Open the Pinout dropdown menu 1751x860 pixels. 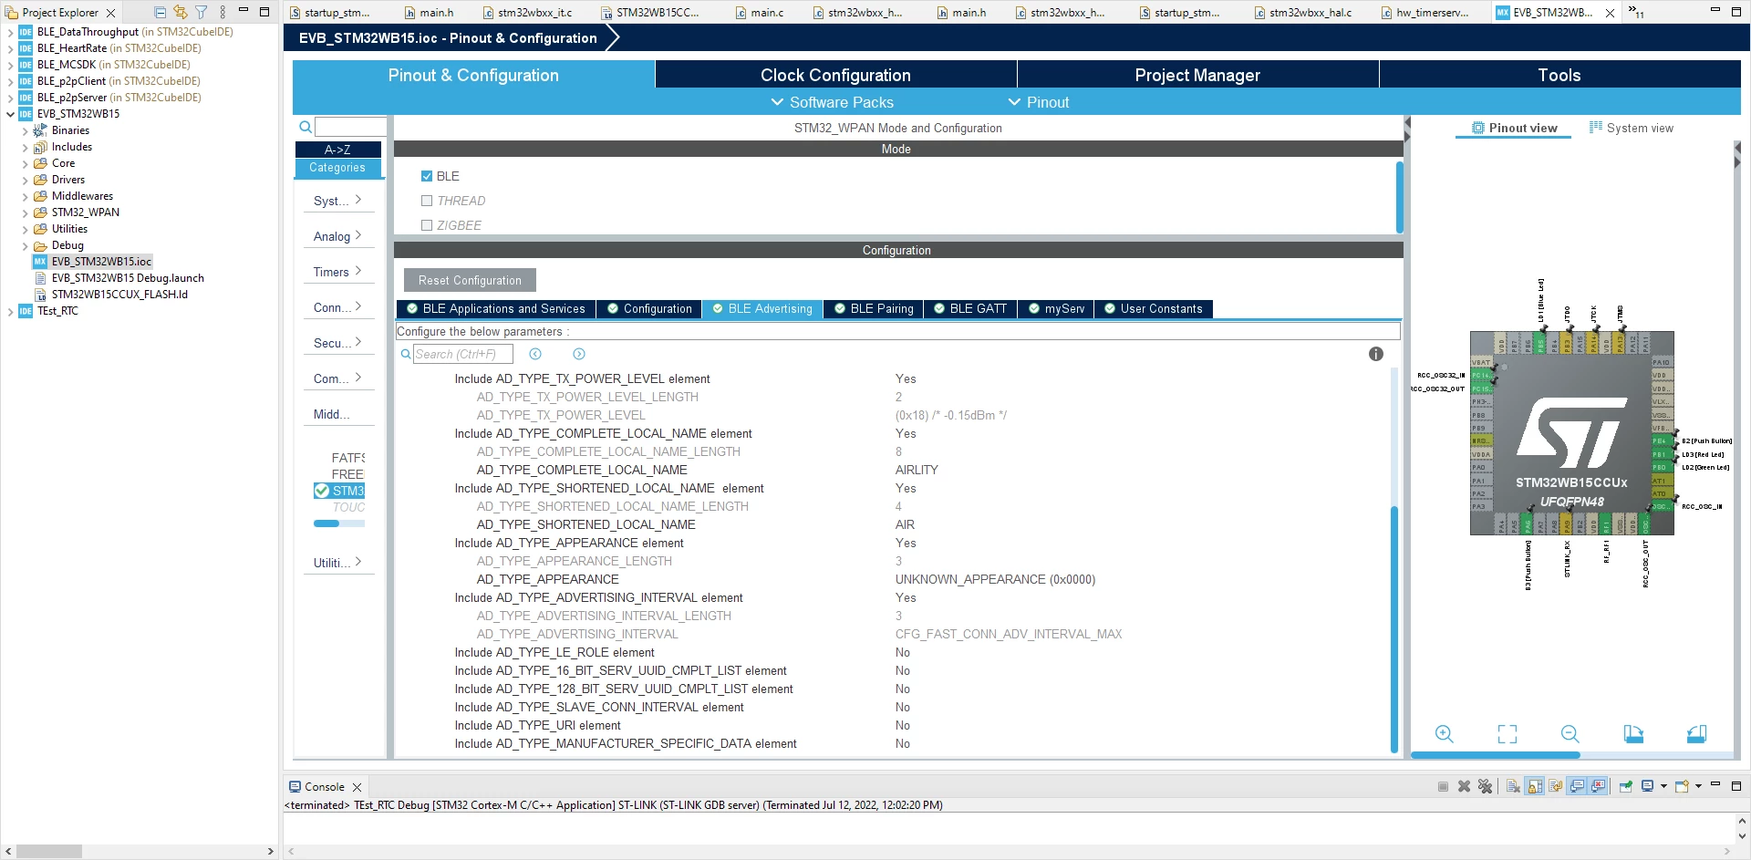(1038, 102)
